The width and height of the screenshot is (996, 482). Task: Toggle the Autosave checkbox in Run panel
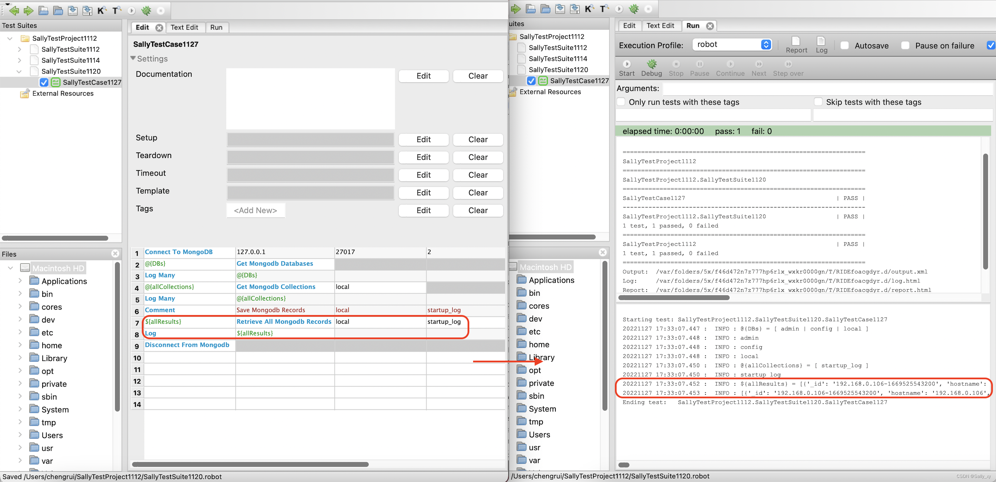click(x=845, y=45)
